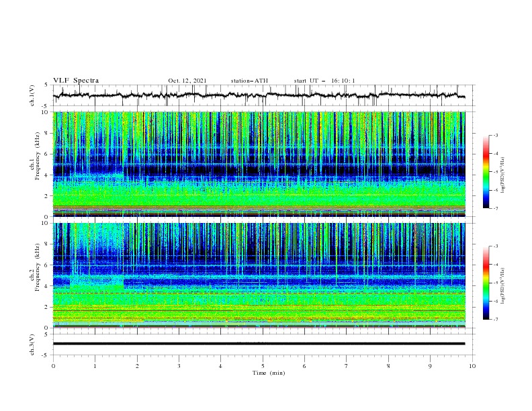
Task: Click the "VLF Spectra" title text
Action: pyautogui.click(x=76, y=81)
